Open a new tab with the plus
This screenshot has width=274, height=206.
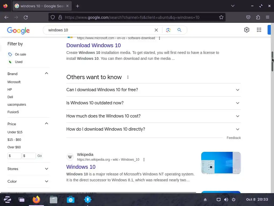(x=77, y=6)
